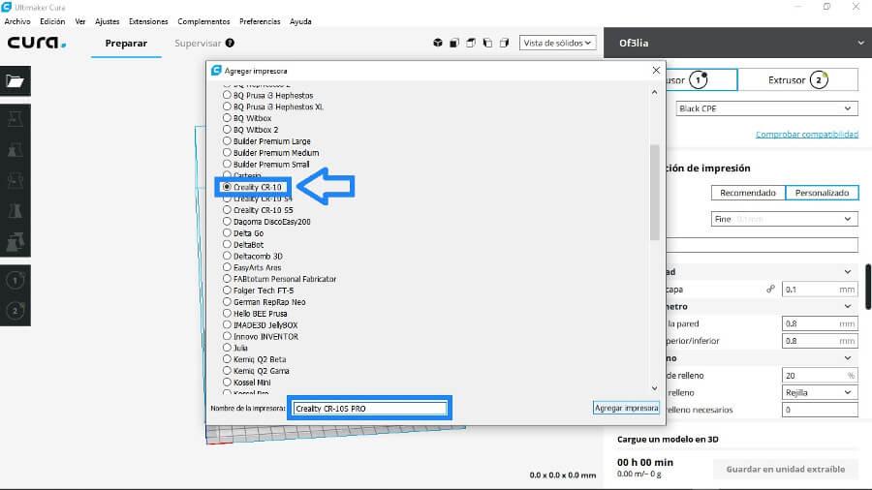Image resolution: width=872 pixels, height=490 pixels.
Task: Select the Move tool in sidebar
Action: tap(15, 119)
